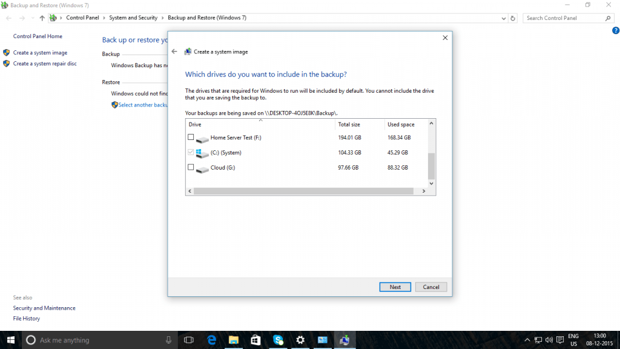Navigate up one level with up arrow
620x349 pixels.
point(42,18)
